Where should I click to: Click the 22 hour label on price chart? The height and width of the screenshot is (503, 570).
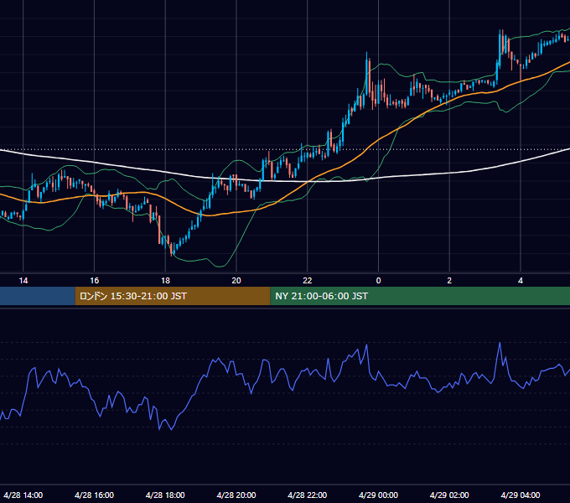point(308,281)
